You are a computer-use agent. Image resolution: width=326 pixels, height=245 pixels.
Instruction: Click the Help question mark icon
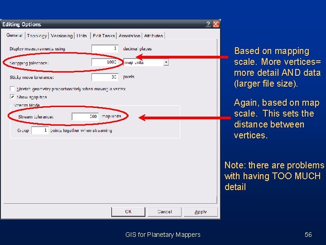tap(208, 24)
